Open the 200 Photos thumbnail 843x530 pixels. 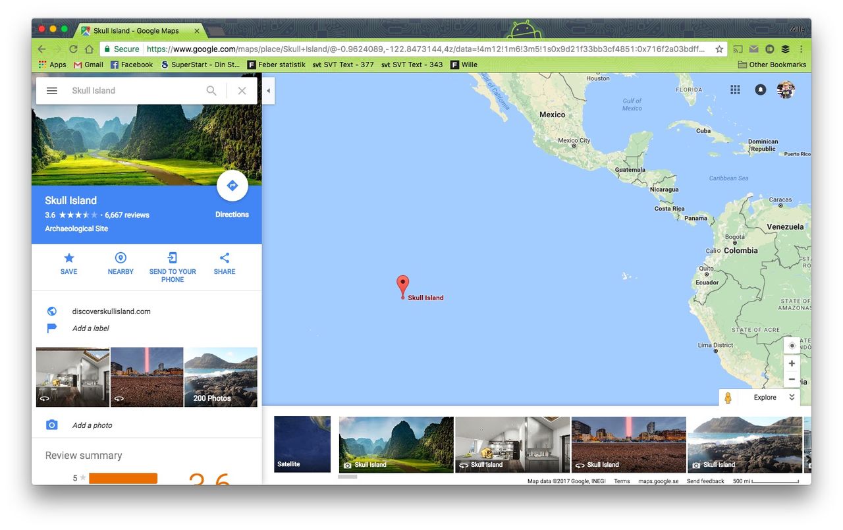click(221, 377)
